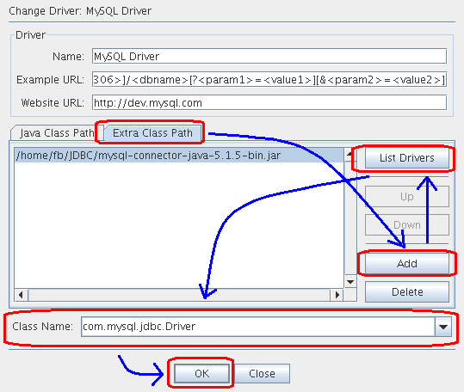Switch to Java Class Path tab
This screenshot has width=464, height=392.
click(x=57, y=133)
